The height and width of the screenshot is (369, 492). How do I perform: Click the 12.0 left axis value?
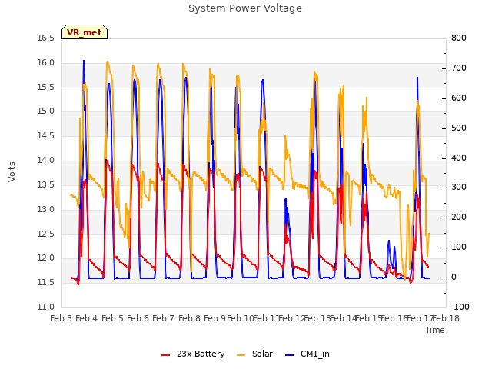(x=46, y=258)
